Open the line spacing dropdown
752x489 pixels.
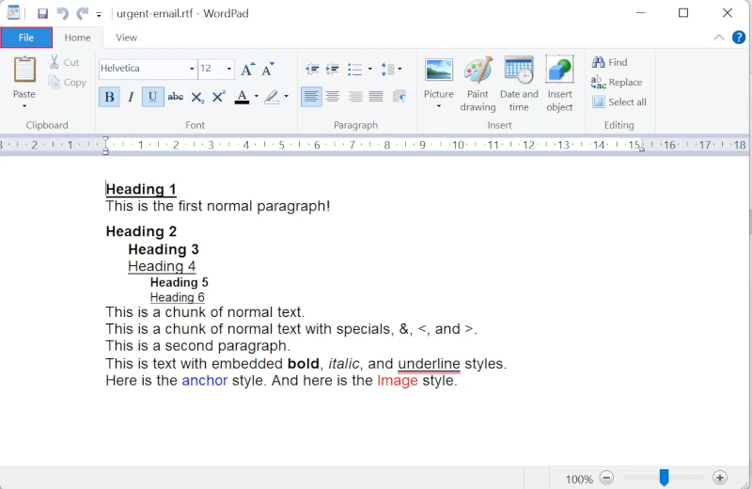pos(391,70)
